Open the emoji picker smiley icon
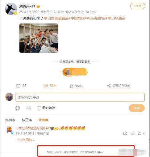 click(18, 108)
